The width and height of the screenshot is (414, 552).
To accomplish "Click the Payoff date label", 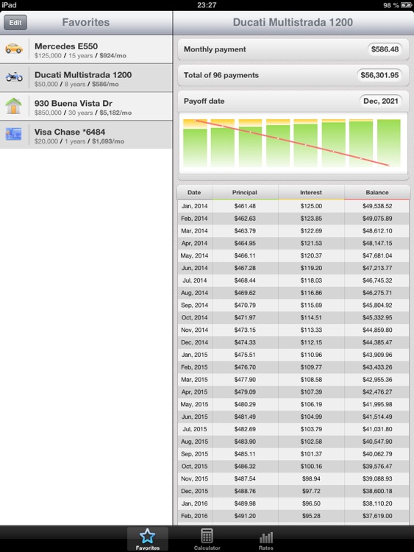I will [204, 101].
